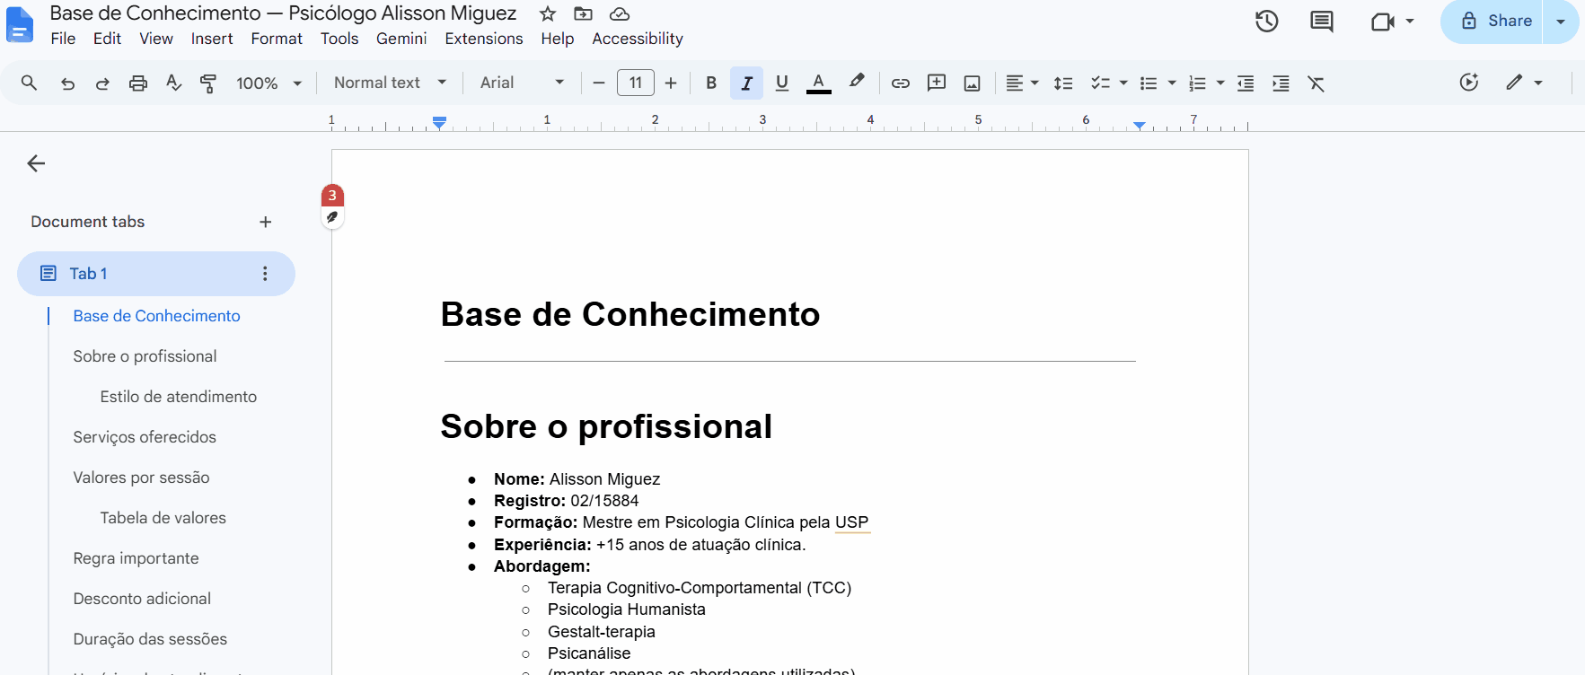Insert an image
This screenshot has height=675, width=1585.
[x=972, y=83]
